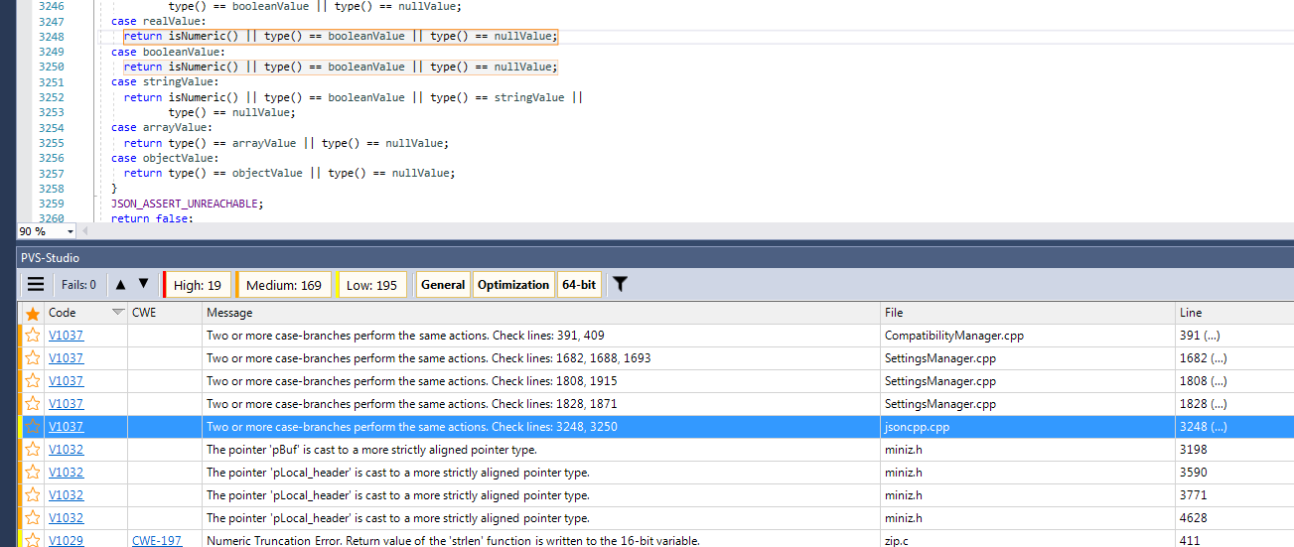This screenshot has height=547, width=1294.
Task: Select line cell '1682 (...)'
Action: (1234, 358)
